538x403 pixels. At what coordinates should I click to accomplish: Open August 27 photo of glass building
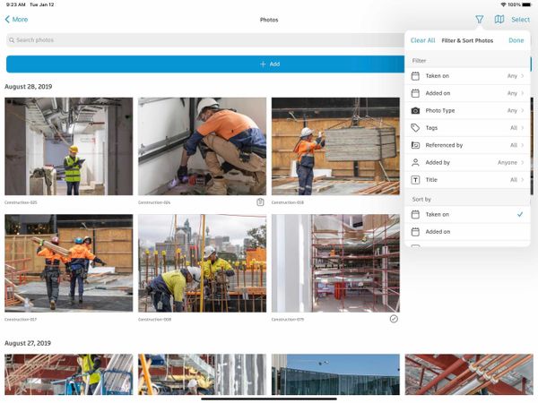coord(335,374)
